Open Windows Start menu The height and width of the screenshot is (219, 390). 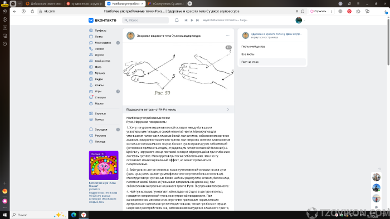4,215
